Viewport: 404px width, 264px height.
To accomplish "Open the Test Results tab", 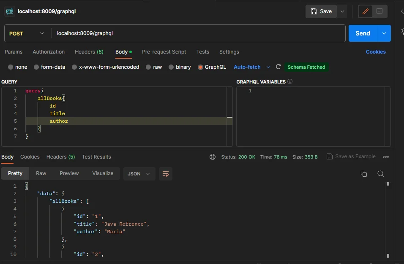I will click(x=96, y=157).
